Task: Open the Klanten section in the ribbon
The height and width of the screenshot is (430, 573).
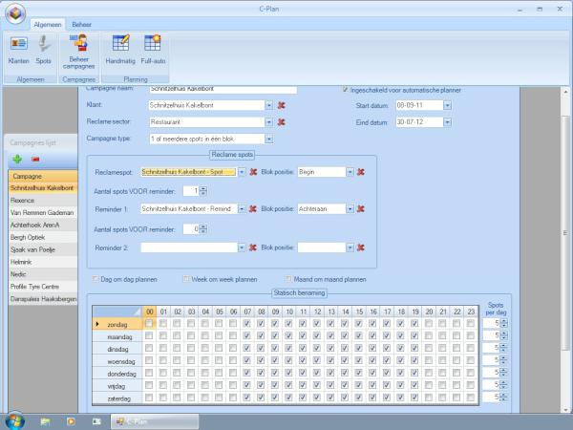Action: coord(18,52)
